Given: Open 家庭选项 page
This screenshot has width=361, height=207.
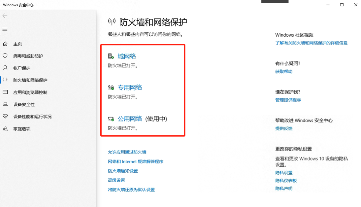Looking at the screenshot, I should click(22, 129).
